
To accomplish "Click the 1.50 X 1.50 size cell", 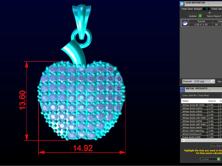I will click(201, 24).
